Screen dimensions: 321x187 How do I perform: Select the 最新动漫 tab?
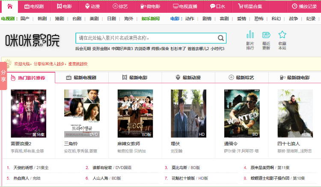click(x=188, y=78)
